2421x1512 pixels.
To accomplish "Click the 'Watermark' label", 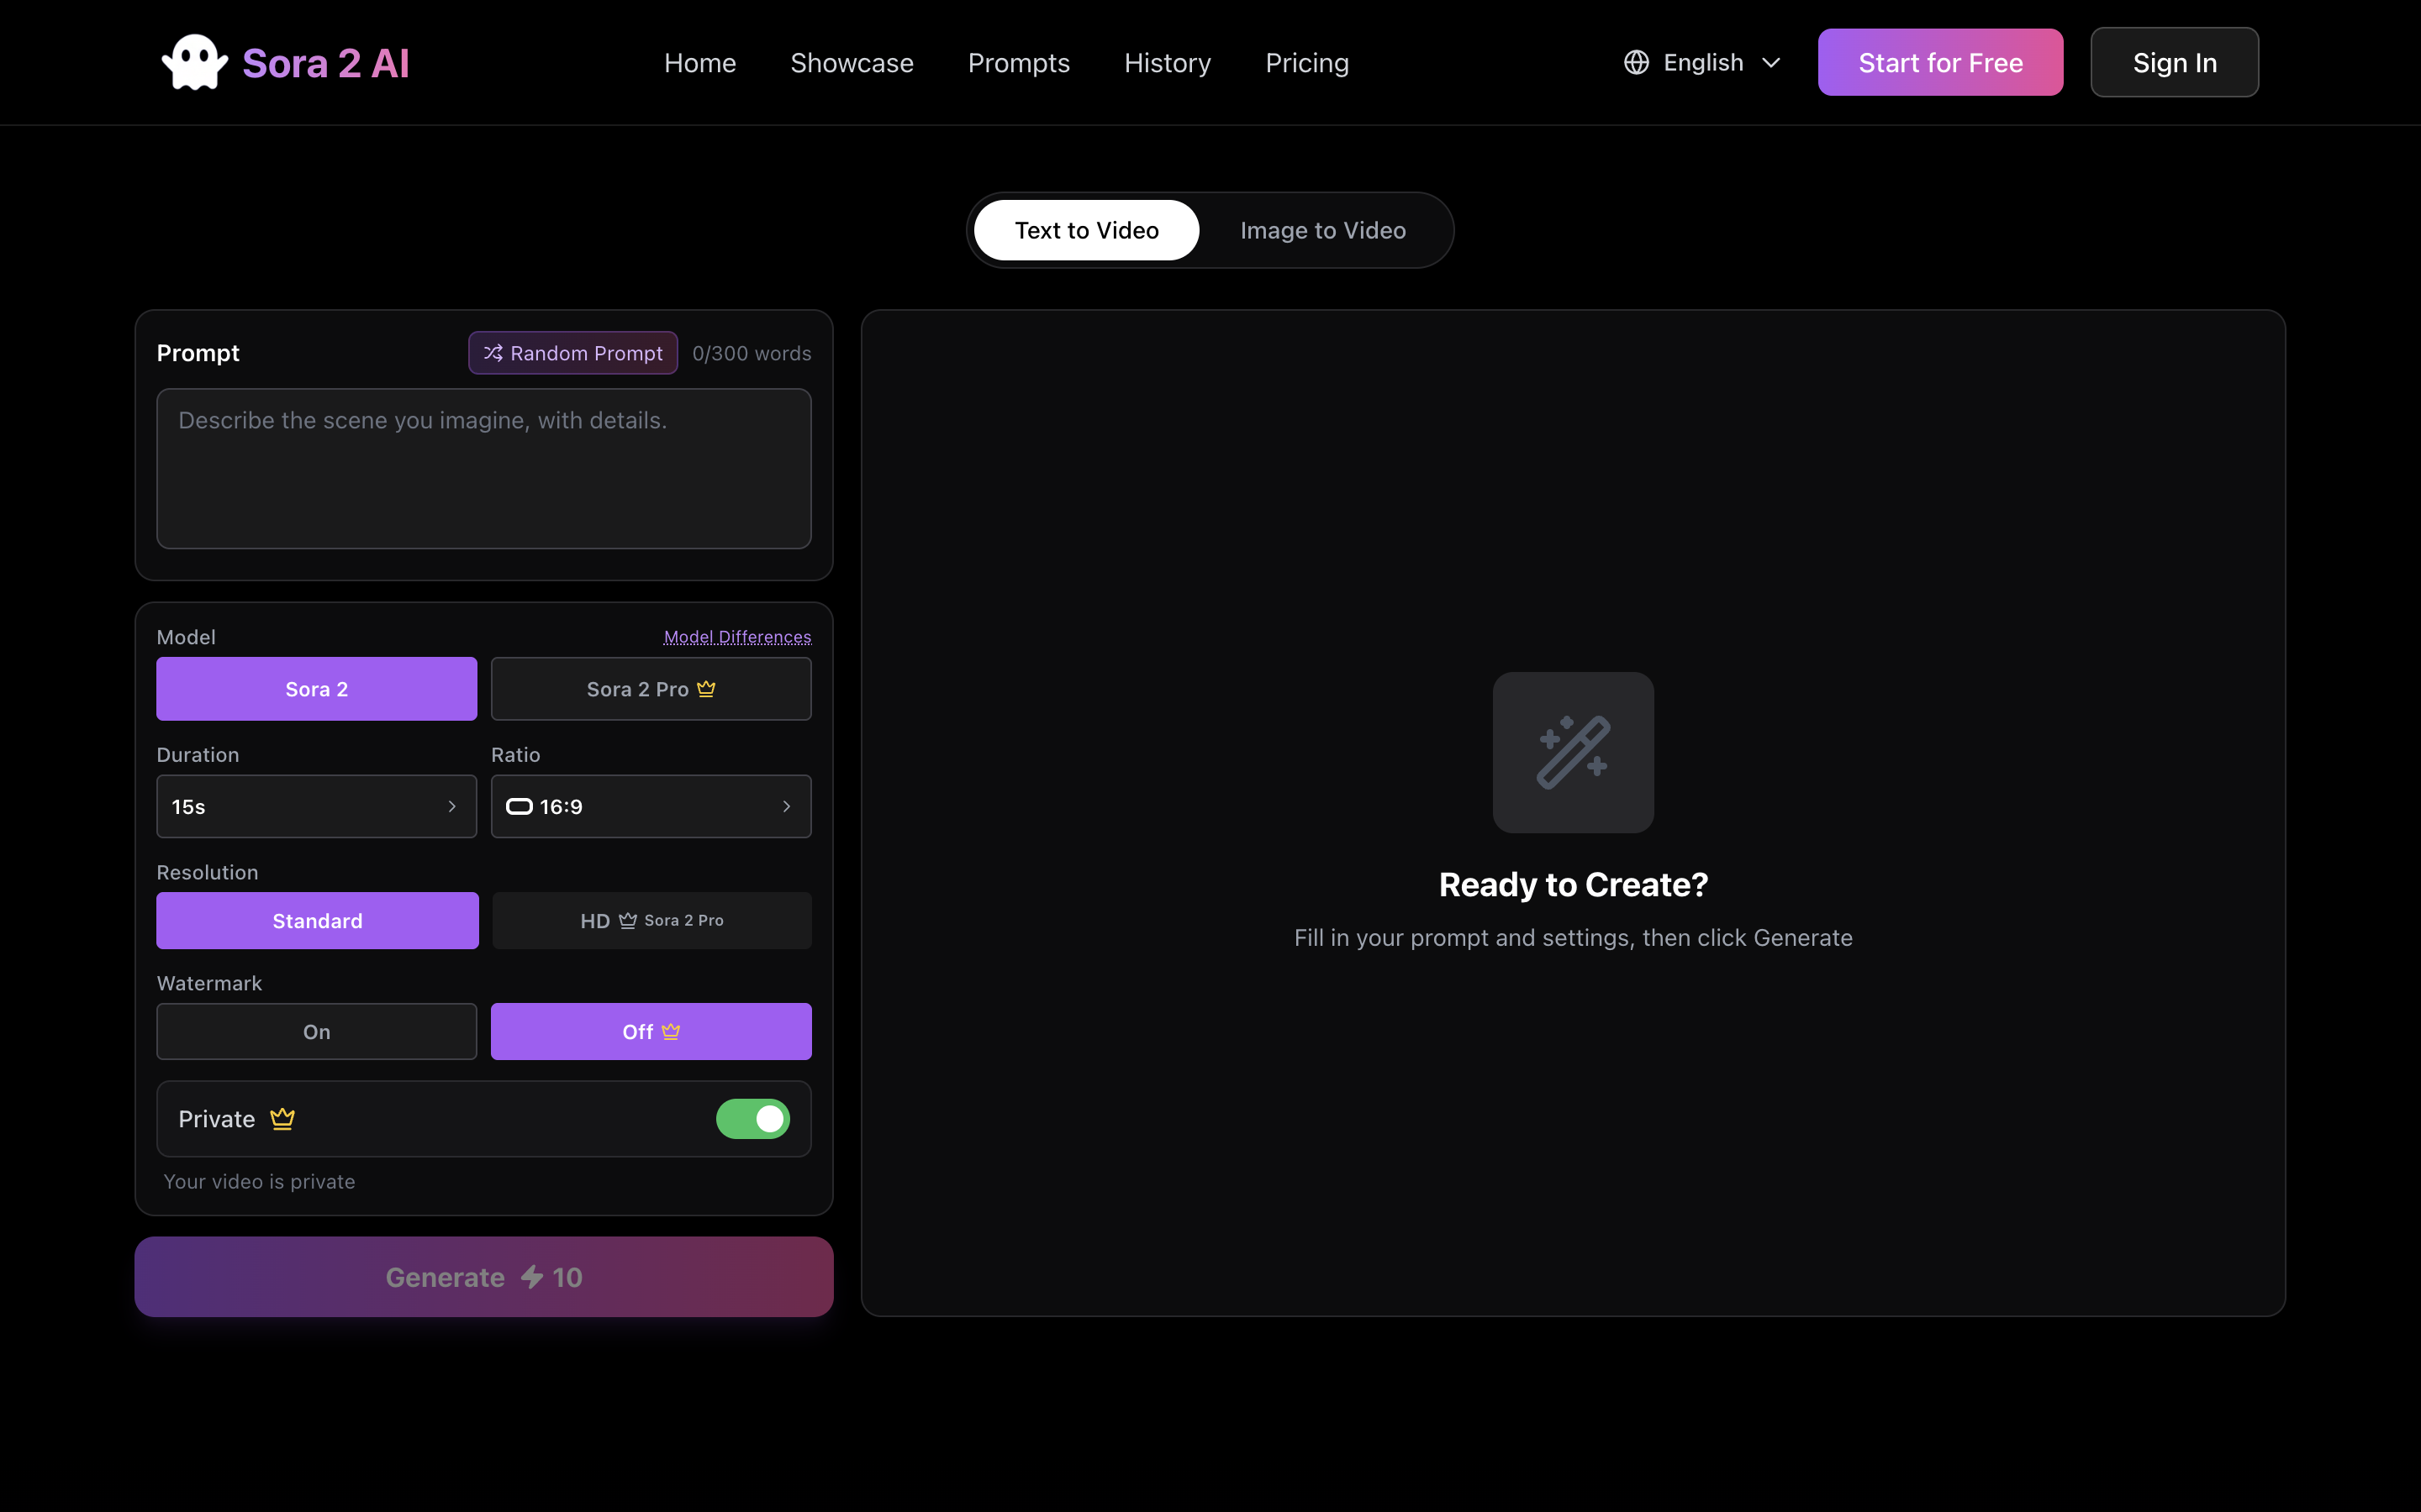I will (x=210, y=983).
